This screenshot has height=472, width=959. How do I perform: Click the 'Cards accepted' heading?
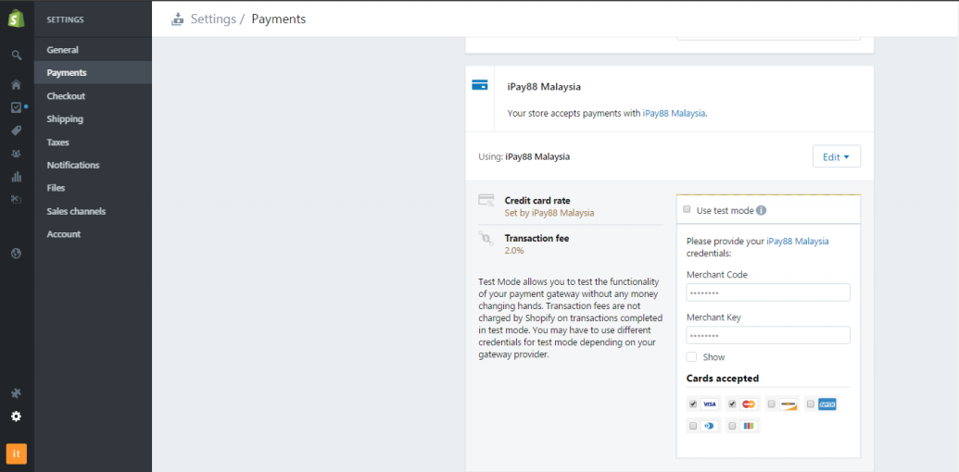[x=723, y=378]
